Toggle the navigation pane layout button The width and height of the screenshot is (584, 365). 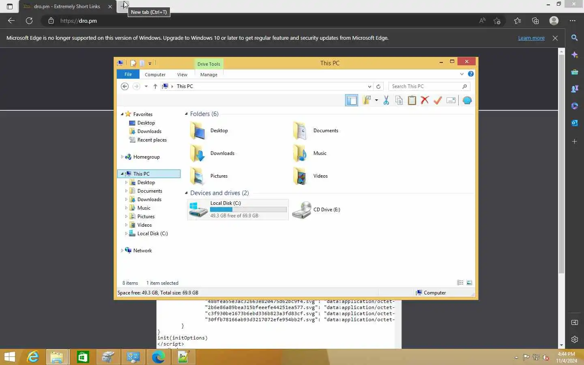pos(352,100)
